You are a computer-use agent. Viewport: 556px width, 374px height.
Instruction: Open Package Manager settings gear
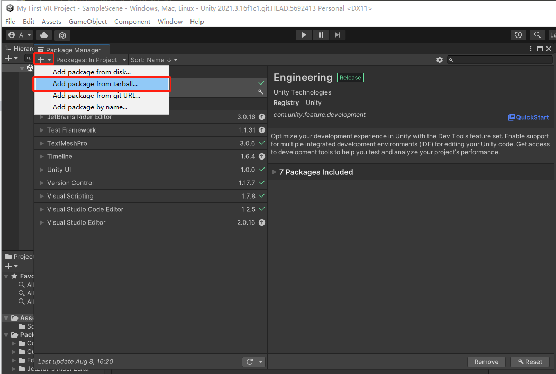click(439, 60)
